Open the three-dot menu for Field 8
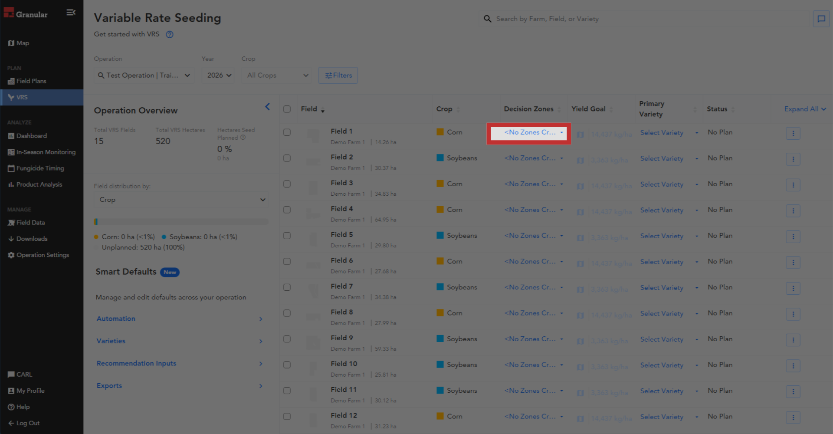The width and height of the screenshot is (833, 434). pyautogui.click(x=793, y=314)
